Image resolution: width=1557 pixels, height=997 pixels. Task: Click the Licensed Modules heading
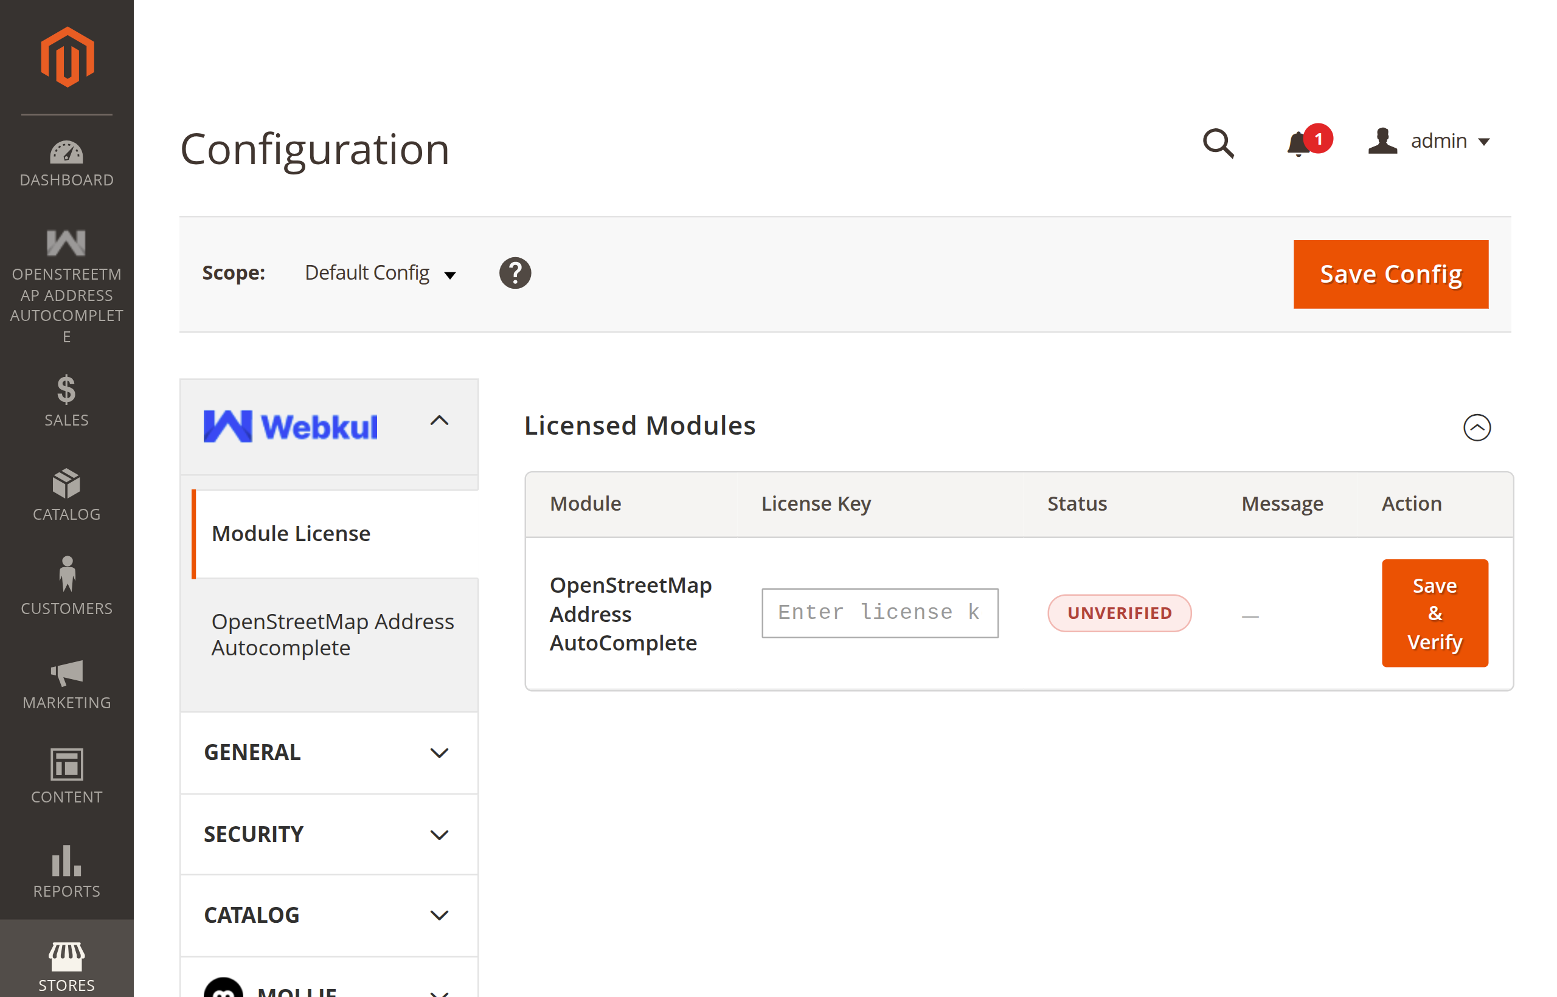(x=640, y=426)
